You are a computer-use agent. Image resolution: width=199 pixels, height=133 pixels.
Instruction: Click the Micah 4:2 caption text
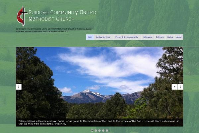(x=99, y=122)
